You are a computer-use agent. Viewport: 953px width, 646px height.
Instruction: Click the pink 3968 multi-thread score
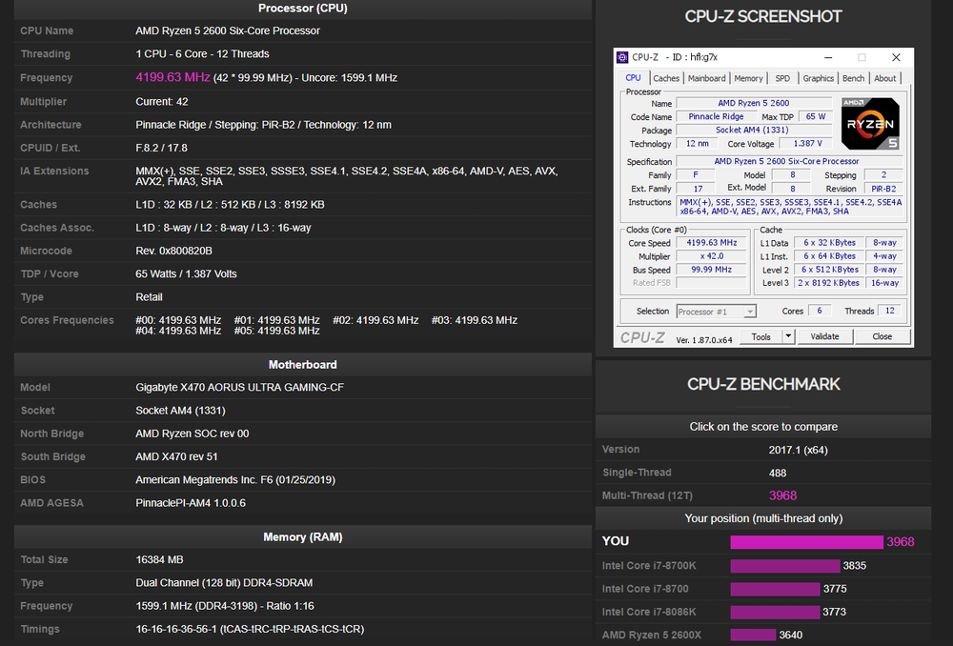point(782,495)
